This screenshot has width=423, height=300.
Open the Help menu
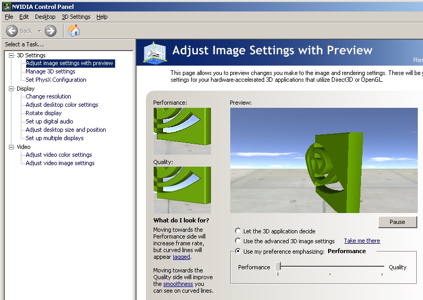click(102, 17)
